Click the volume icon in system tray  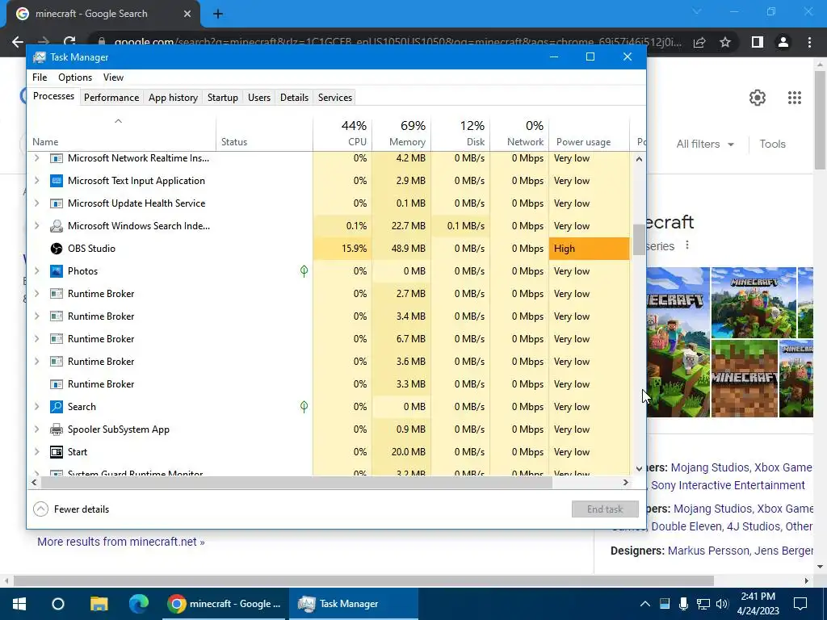pos(722,604)
